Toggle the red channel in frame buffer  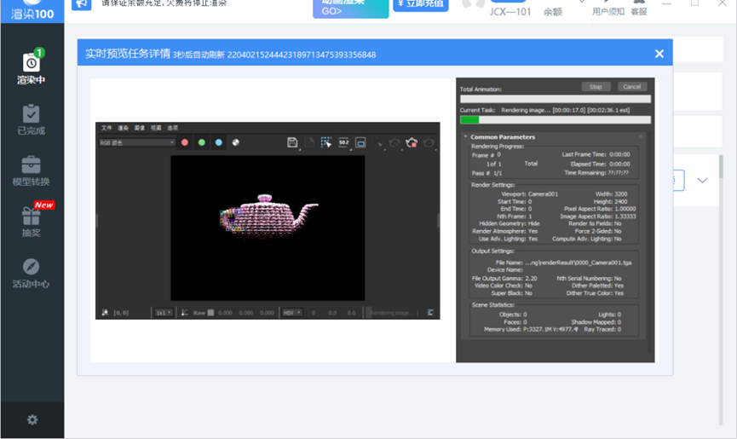click(185, 142)
